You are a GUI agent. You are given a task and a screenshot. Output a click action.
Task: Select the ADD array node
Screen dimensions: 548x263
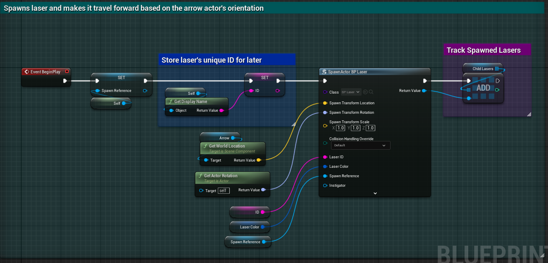coord(484,87)
